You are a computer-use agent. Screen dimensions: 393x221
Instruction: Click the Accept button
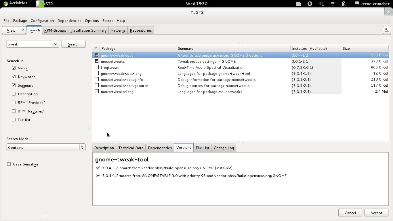(376, 213)
